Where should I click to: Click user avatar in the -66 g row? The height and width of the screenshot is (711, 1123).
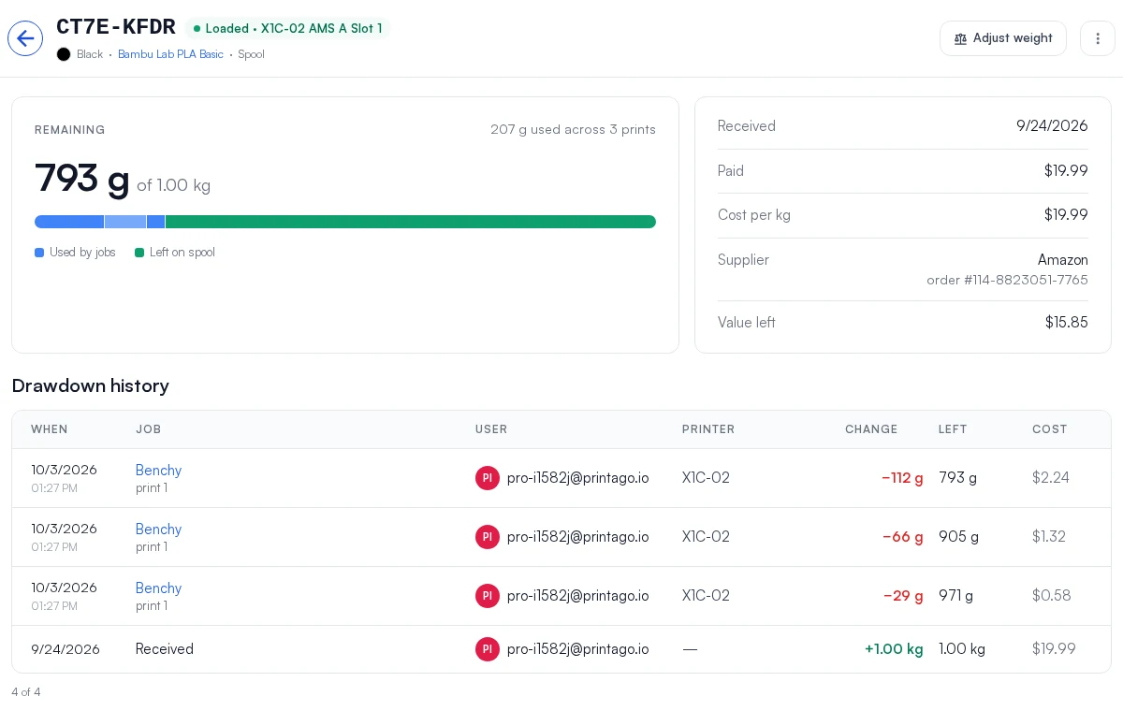tap(488, 537)
